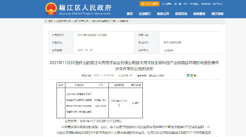Switch to traditional Chinese 繁

(x=180, y=4)
